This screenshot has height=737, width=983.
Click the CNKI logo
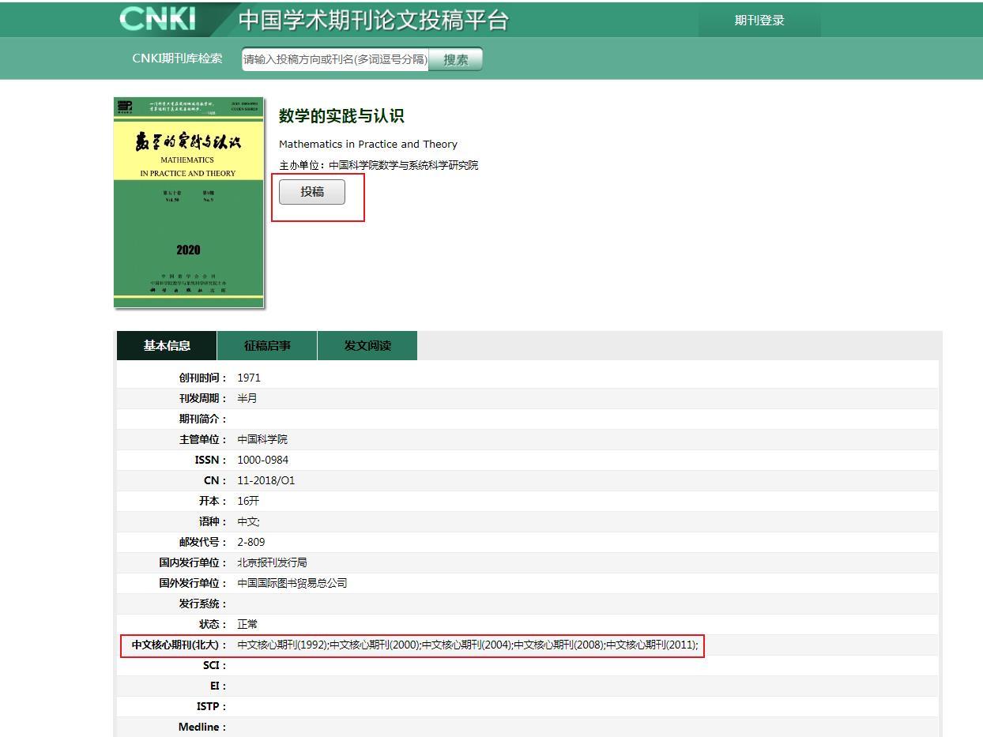157,19
